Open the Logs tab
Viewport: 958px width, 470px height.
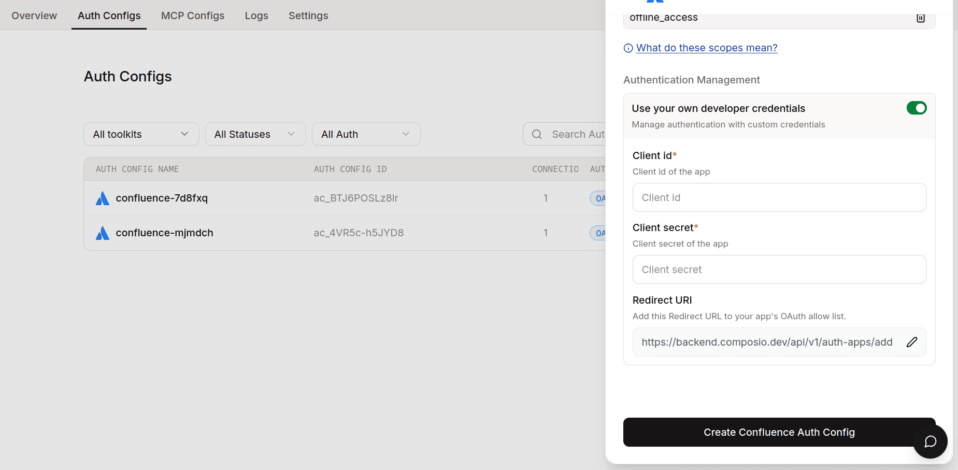256,16
